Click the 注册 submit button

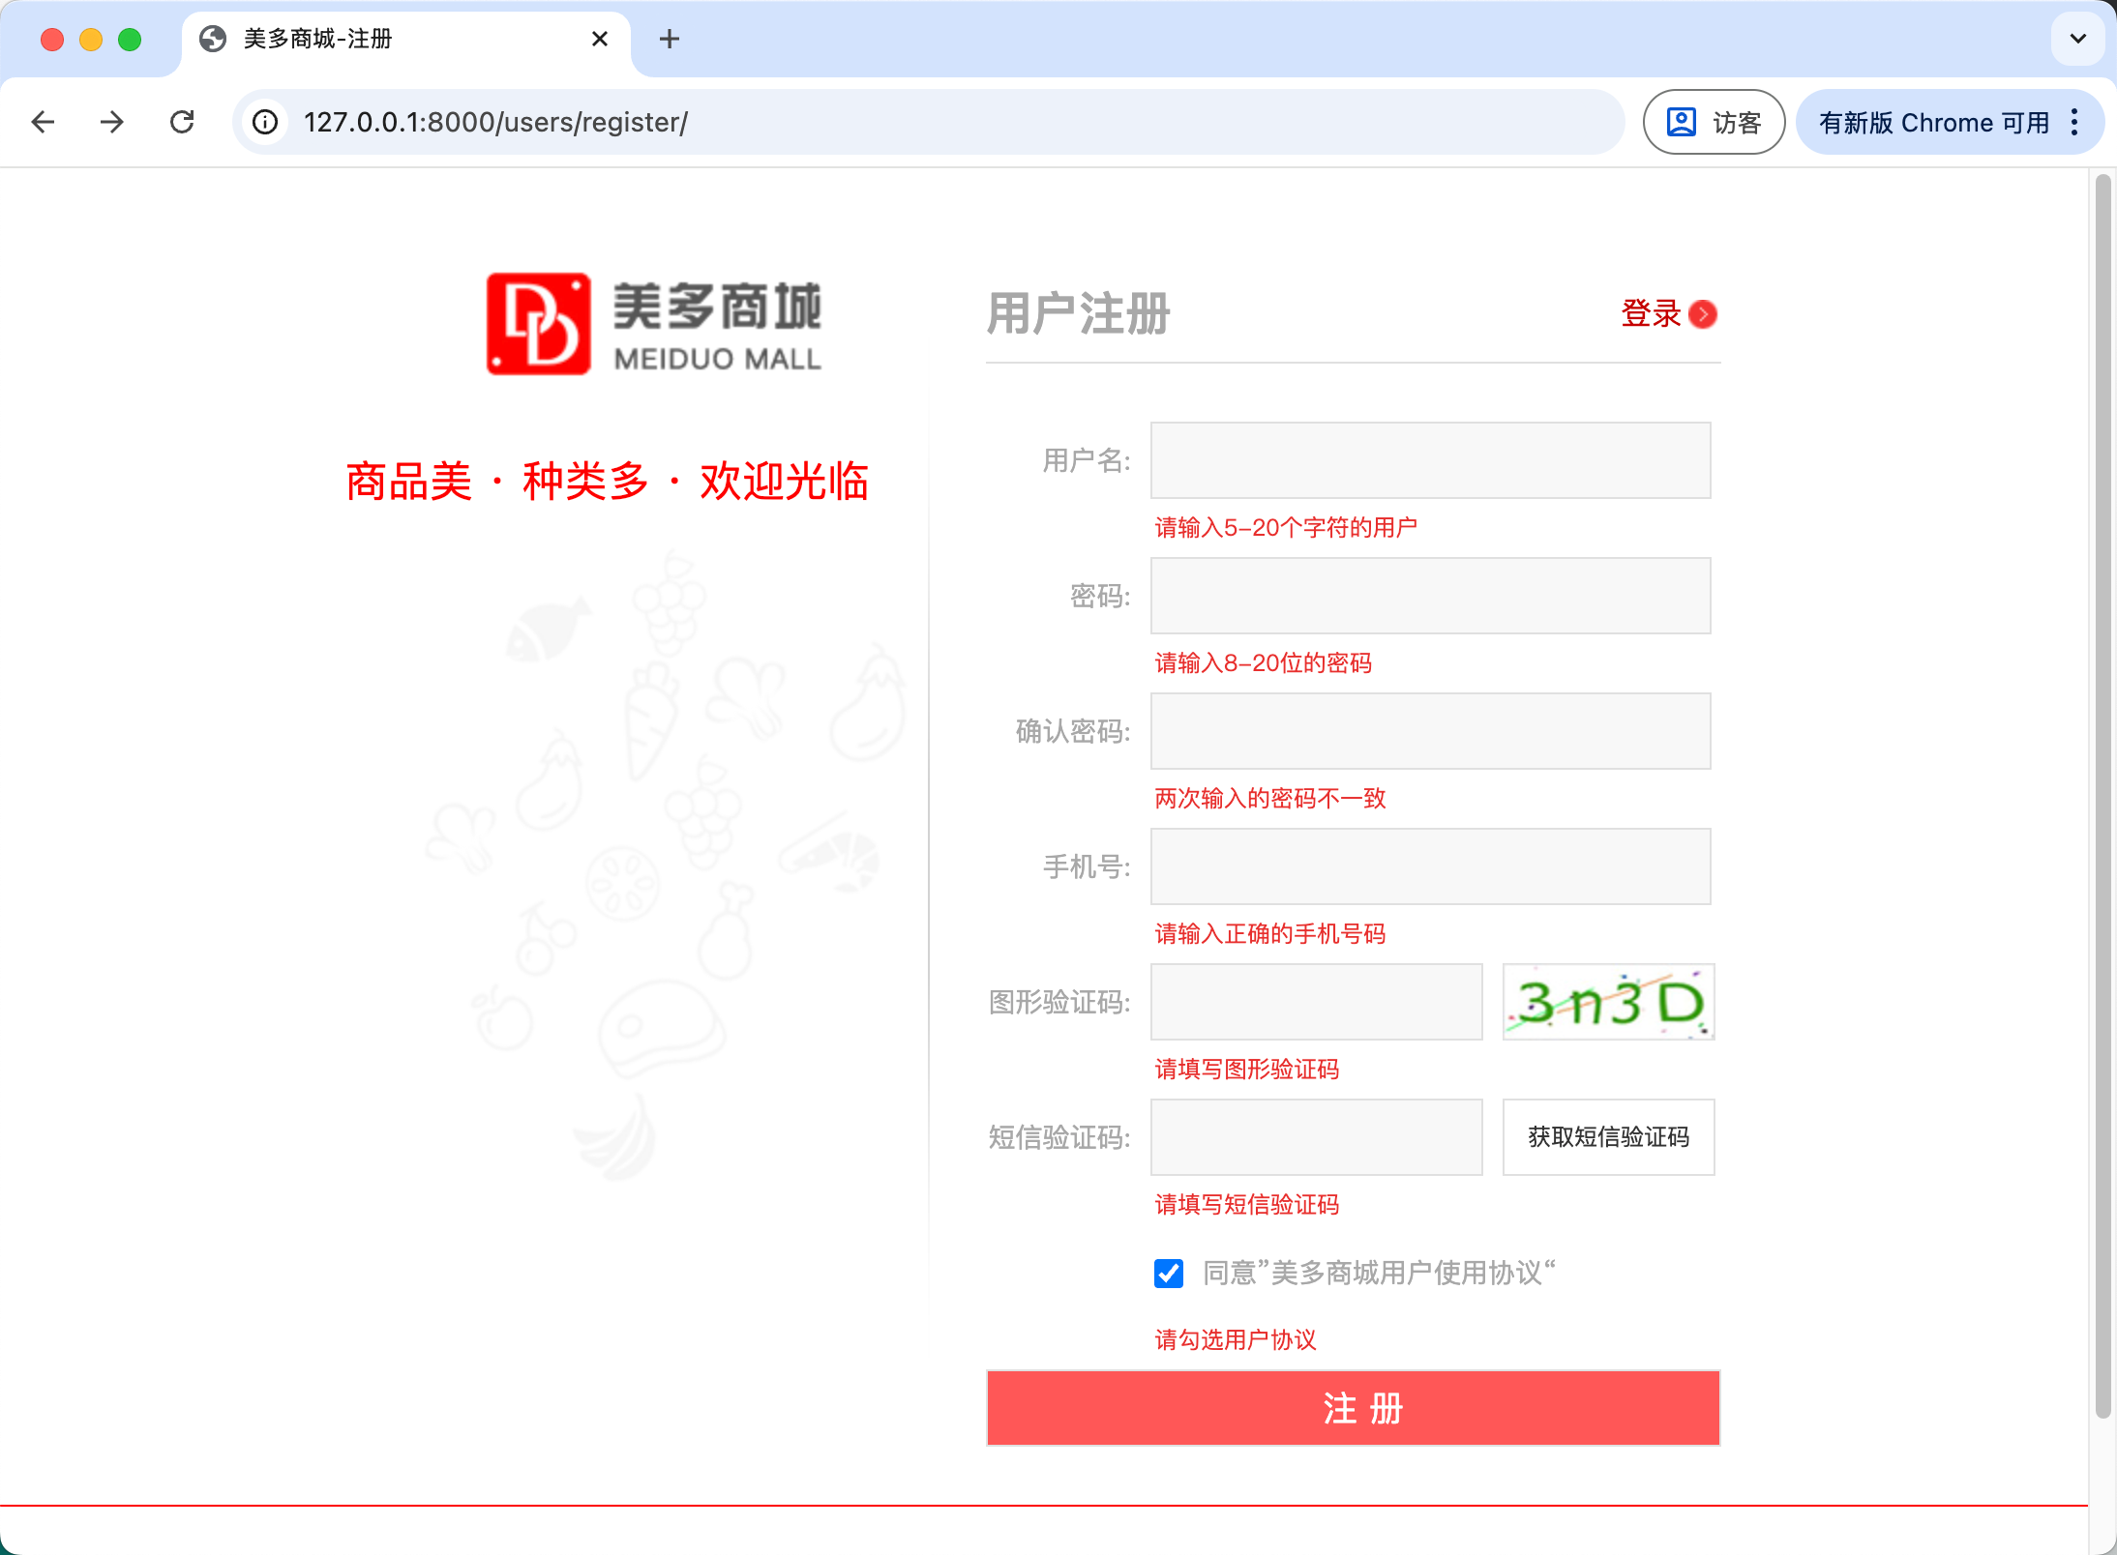click(x=1353, y=1408)
